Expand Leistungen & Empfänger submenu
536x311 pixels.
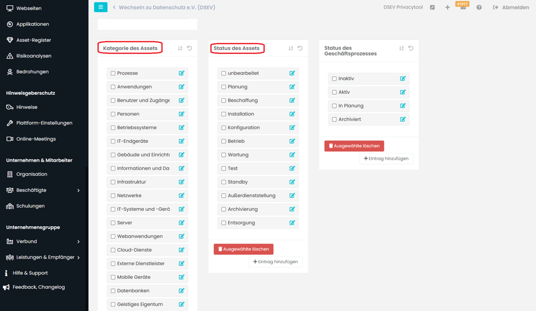click(78, 257)
